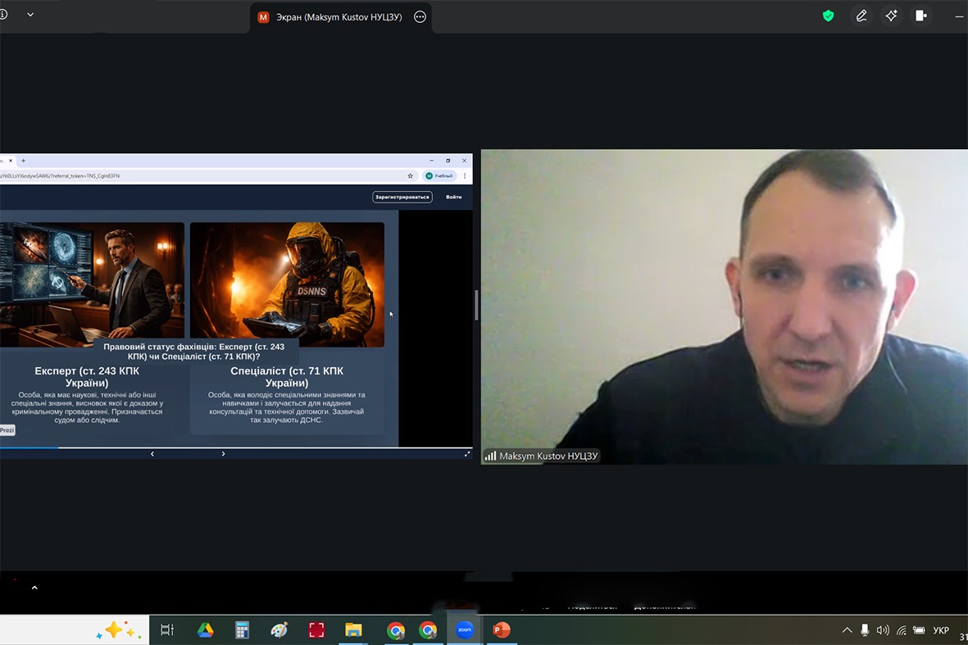Bookmark page with the star icon
This screenshot has height=645, width=968.
coord(411,175)
